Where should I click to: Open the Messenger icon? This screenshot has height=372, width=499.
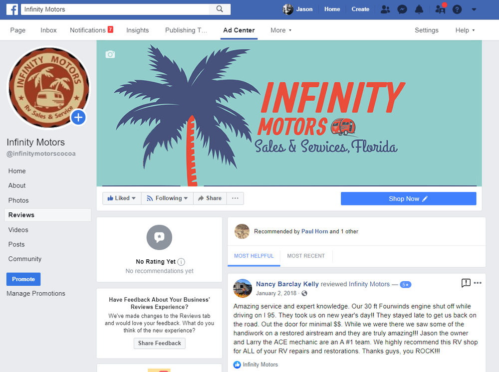pyautogui.click(x=402, y=9)
